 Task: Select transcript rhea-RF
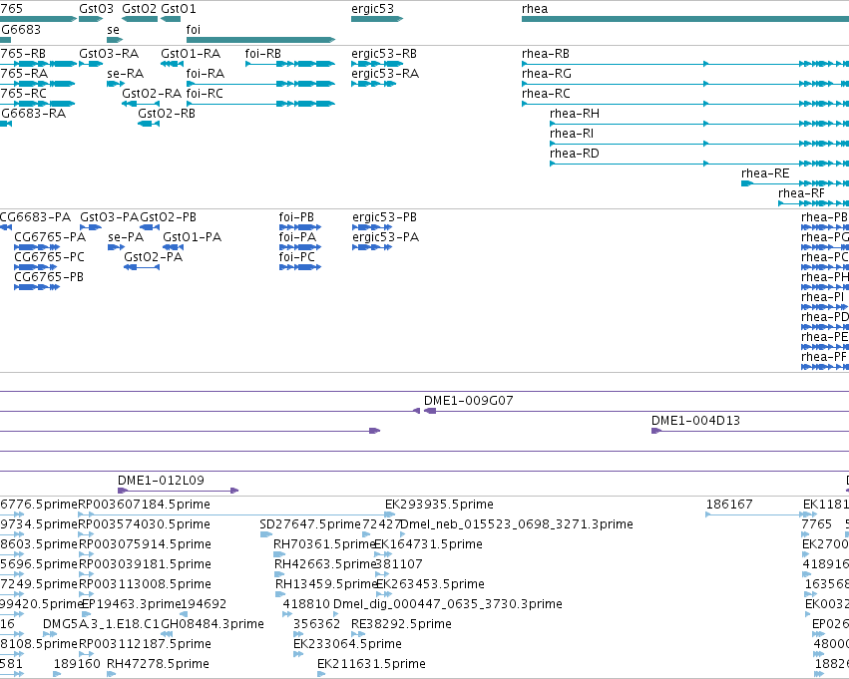814,204
